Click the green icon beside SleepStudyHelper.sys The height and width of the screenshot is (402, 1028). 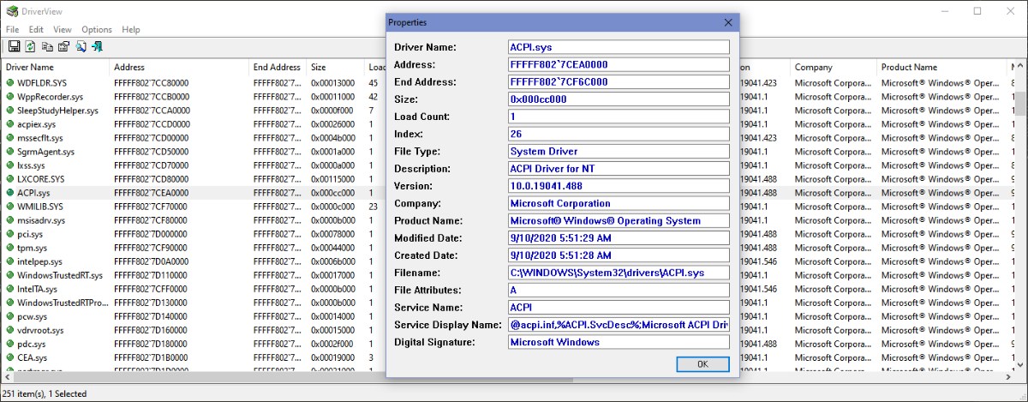10,111
